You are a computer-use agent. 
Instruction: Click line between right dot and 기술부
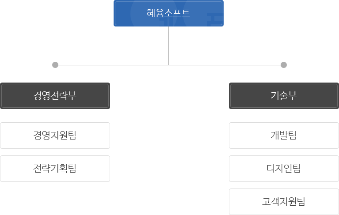284,75
